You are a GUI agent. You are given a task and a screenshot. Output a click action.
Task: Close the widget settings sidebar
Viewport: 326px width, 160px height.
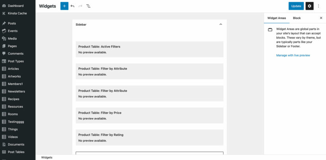click(x=321, y=18)
